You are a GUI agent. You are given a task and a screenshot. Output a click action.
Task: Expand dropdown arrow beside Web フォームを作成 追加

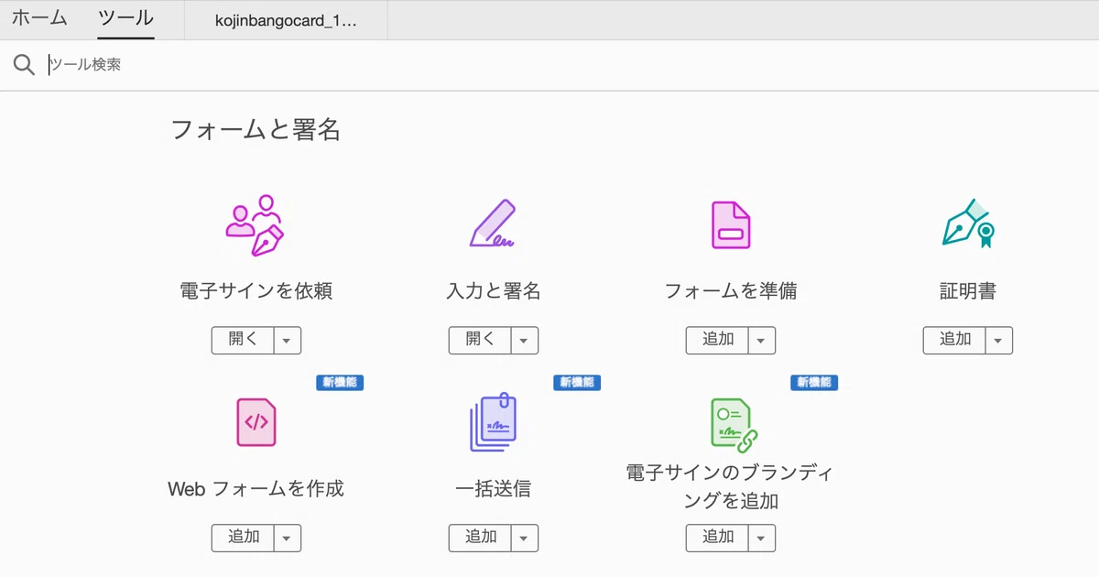(x=287, y=538)
